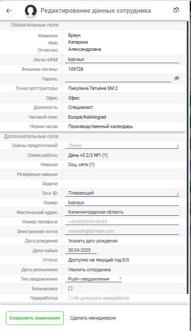This screenshot has height=331, width=191.
Task: Click the vertical scrollbar on the right
Action: tap(188, 157)
